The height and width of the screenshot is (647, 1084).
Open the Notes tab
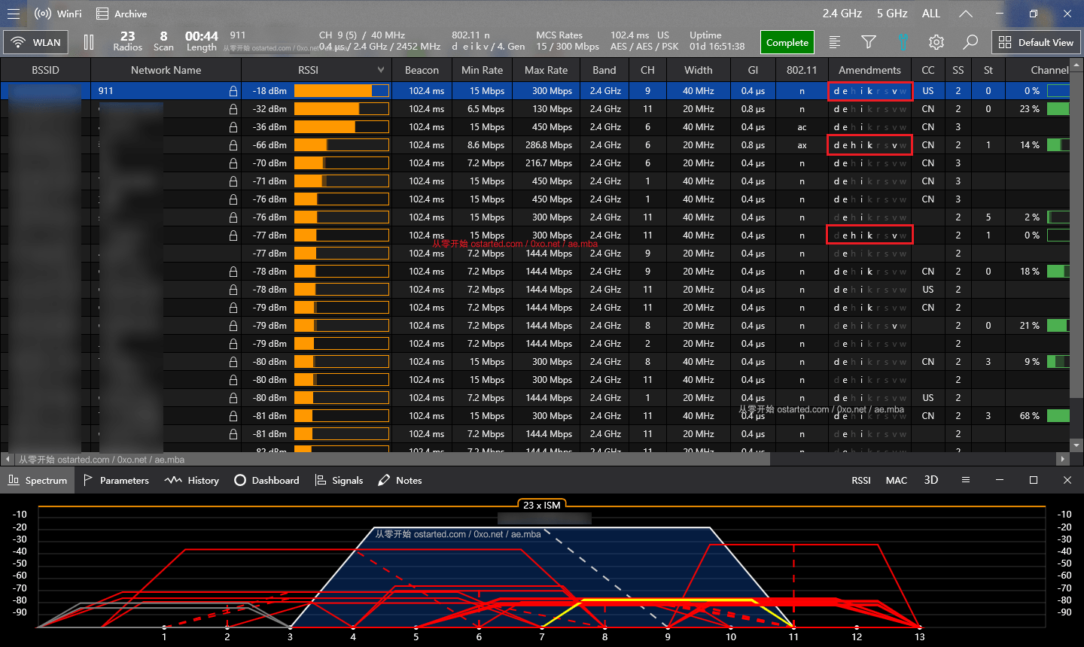tap(400, 480)
